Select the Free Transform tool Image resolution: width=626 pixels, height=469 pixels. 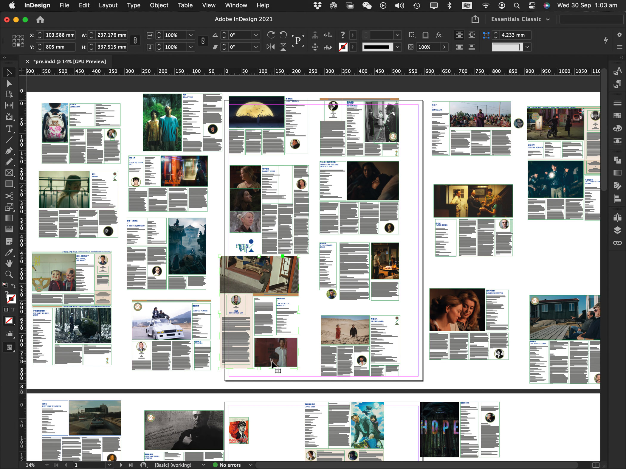coord(9,207)
